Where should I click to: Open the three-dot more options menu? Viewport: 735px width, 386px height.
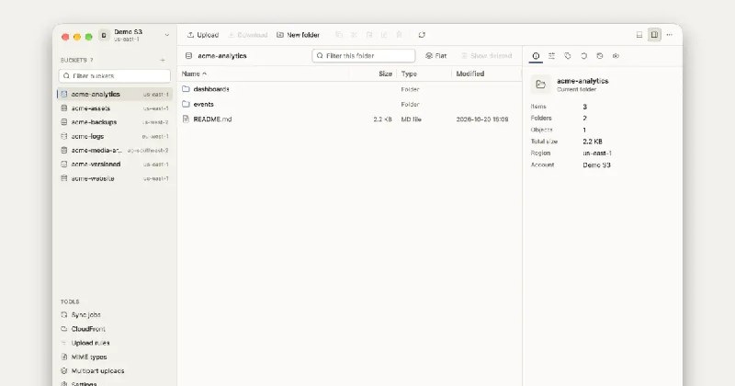click(x=670, y=35)
